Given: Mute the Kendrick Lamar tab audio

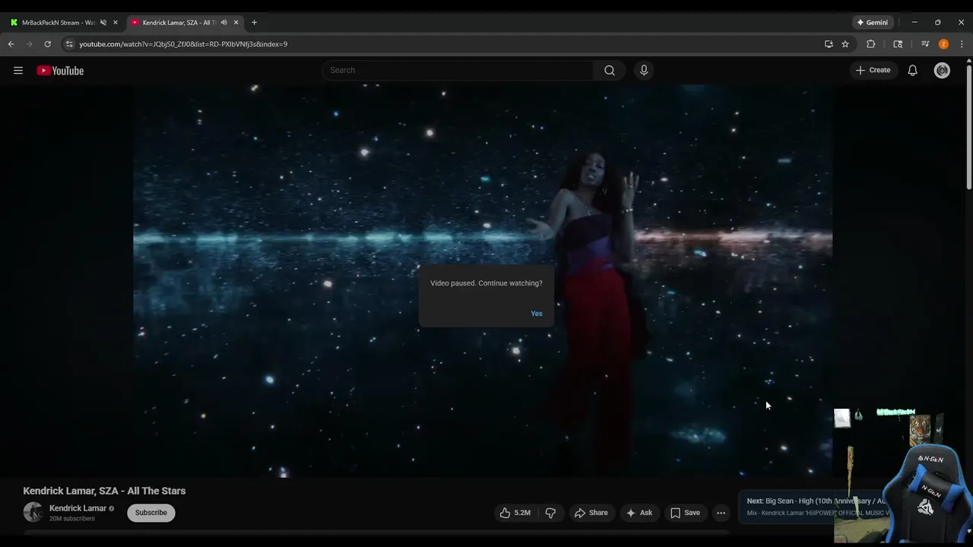Looking at the screenshot, I should 223,23.
